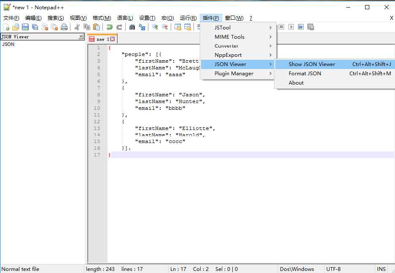Select the JSON root tree node
This screenshot has height=273, width=395.
pyautogui.click(x=8, y=44)
